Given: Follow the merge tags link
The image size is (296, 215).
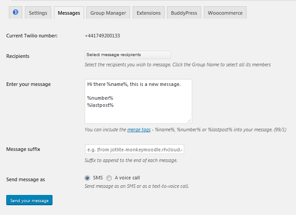Looking at the screenshot, I should pos(139,130).
